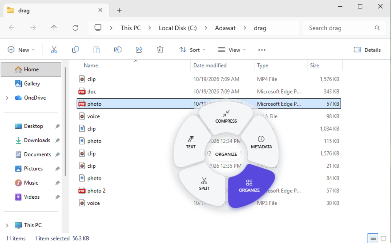Go back with the left arrow

click(x=12, y=28)
